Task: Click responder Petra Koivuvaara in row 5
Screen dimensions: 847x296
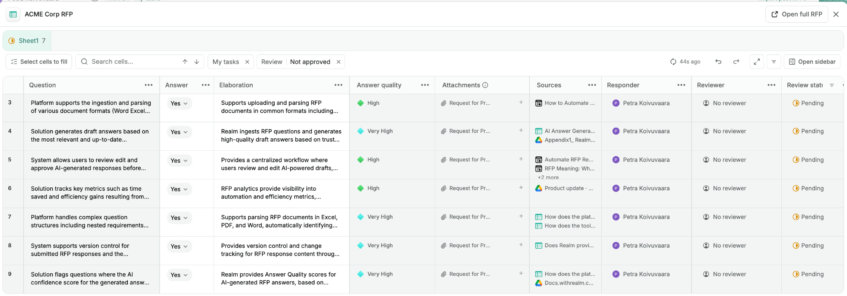Action: coord(641,160)
